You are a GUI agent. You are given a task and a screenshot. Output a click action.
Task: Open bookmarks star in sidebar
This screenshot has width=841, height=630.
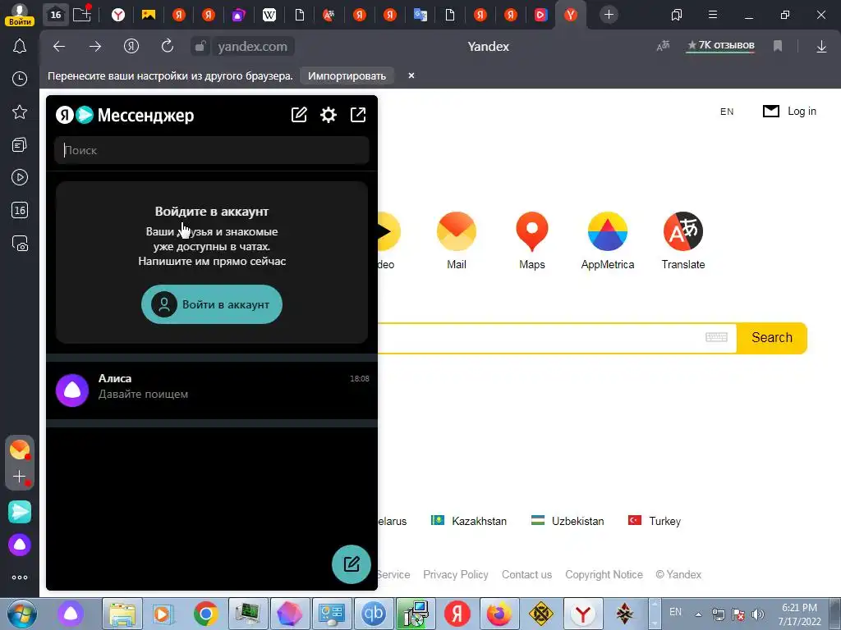tap(20, 112)
